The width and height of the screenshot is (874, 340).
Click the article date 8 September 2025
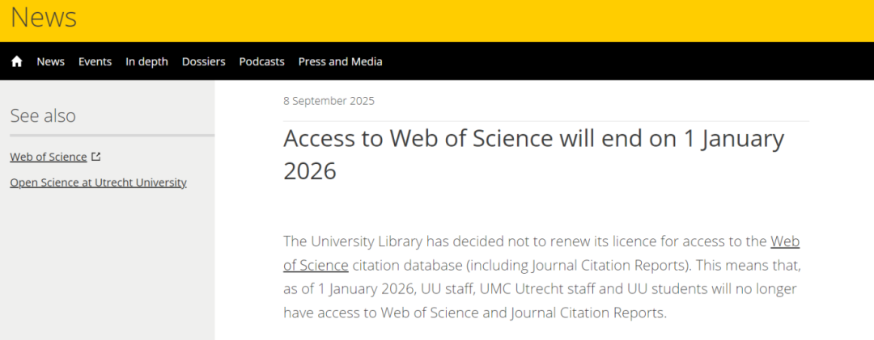[x=329, y=101]
